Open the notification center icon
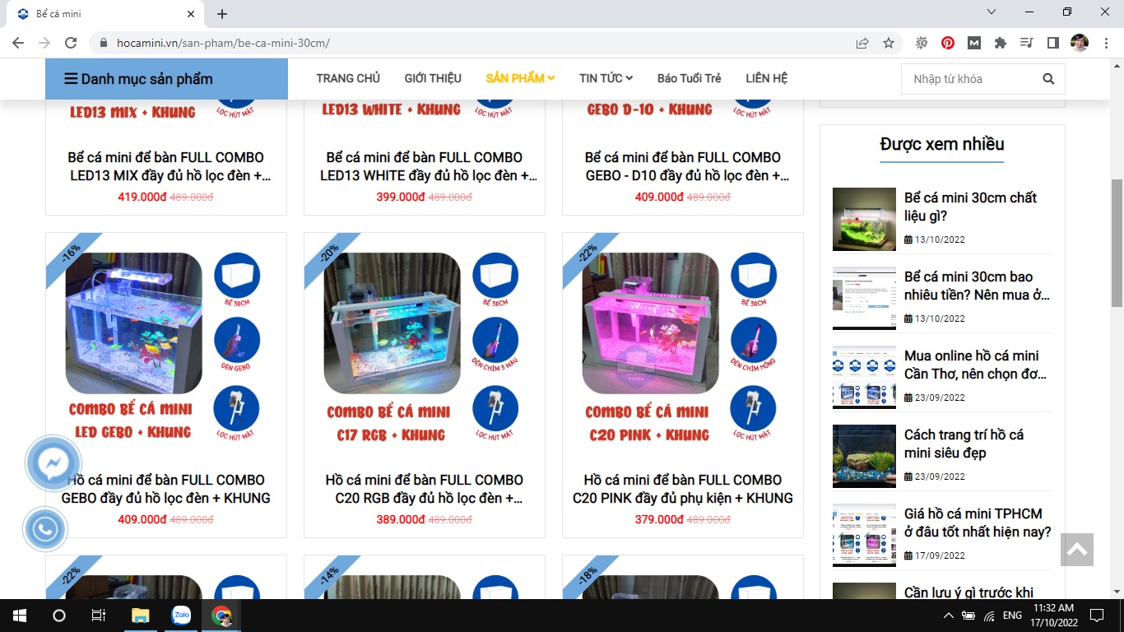 [x=1096, y=615]
